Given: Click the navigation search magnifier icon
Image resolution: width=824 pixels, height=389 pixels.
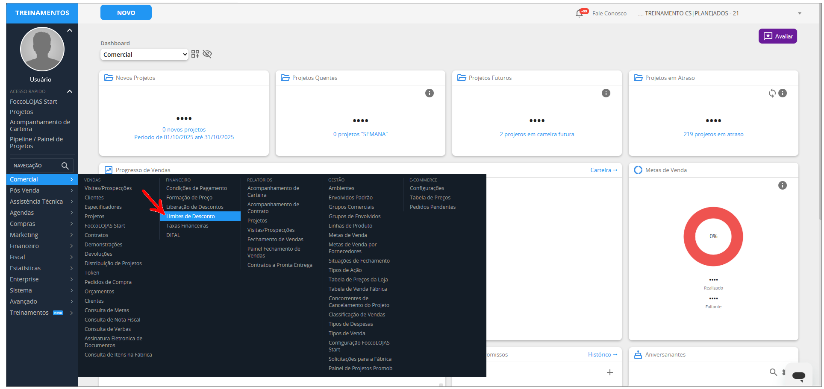Looking at the screenshot, I should click(x=65, y=166).
